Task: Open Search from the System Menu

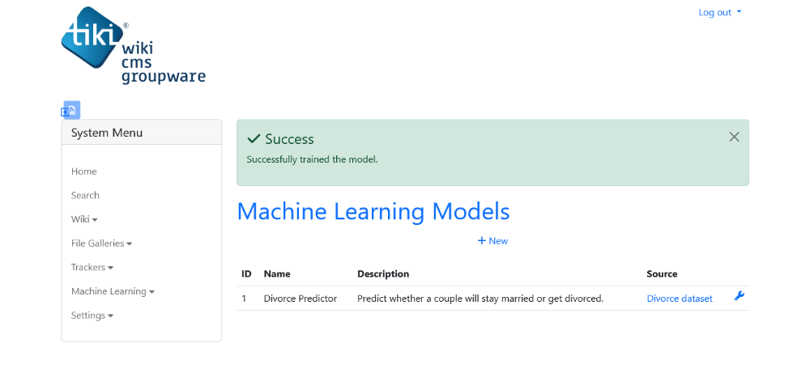Action: point(85,196)
